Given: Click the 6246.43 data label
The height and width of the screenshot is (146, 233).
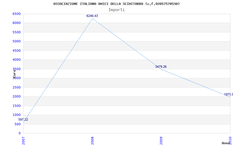Looking at the screenshot, I should pos(92,16).
